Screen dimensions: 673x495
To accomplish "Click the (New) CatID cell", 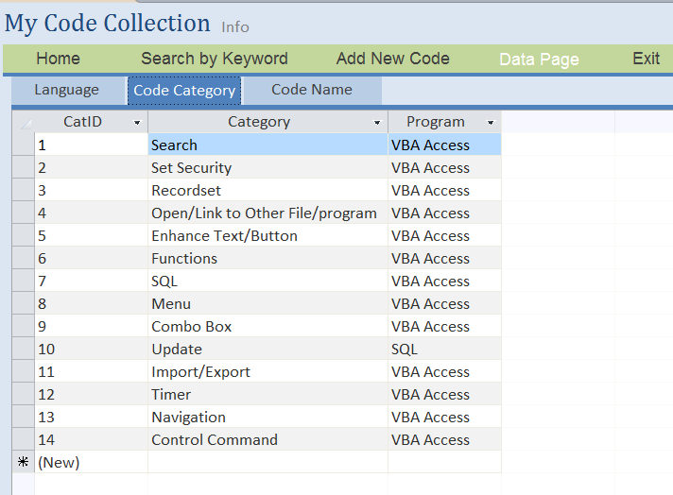I will [91, 462].
